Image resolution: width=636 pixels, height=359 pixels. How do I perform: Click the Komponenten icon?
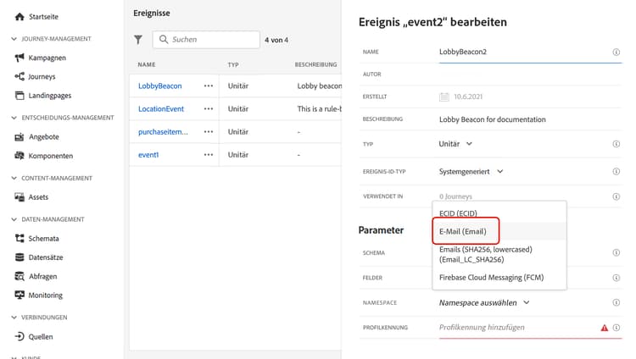pos(20,156)
